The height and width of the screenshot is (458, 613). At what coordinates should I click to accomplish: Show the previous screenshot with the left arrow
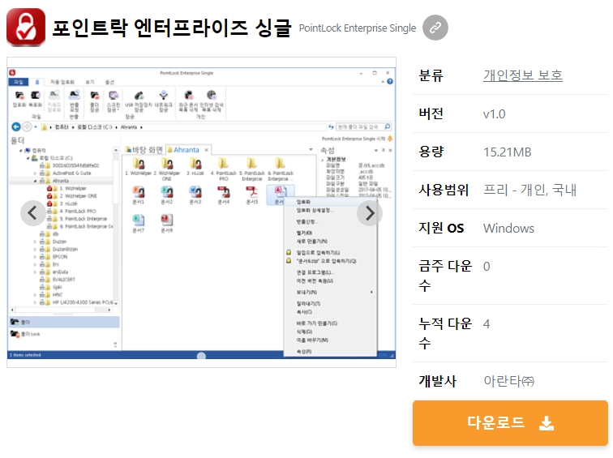(32, 213)
